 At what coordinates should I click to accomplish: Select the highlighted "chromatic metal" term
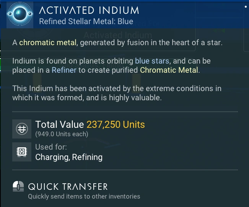49,42
